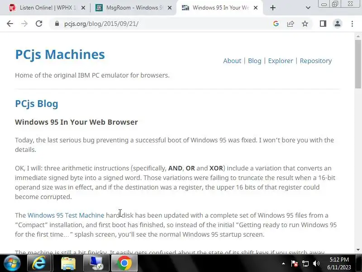Open a new browser tab
This screenshot has width=362, height=272.
[273, 8]
